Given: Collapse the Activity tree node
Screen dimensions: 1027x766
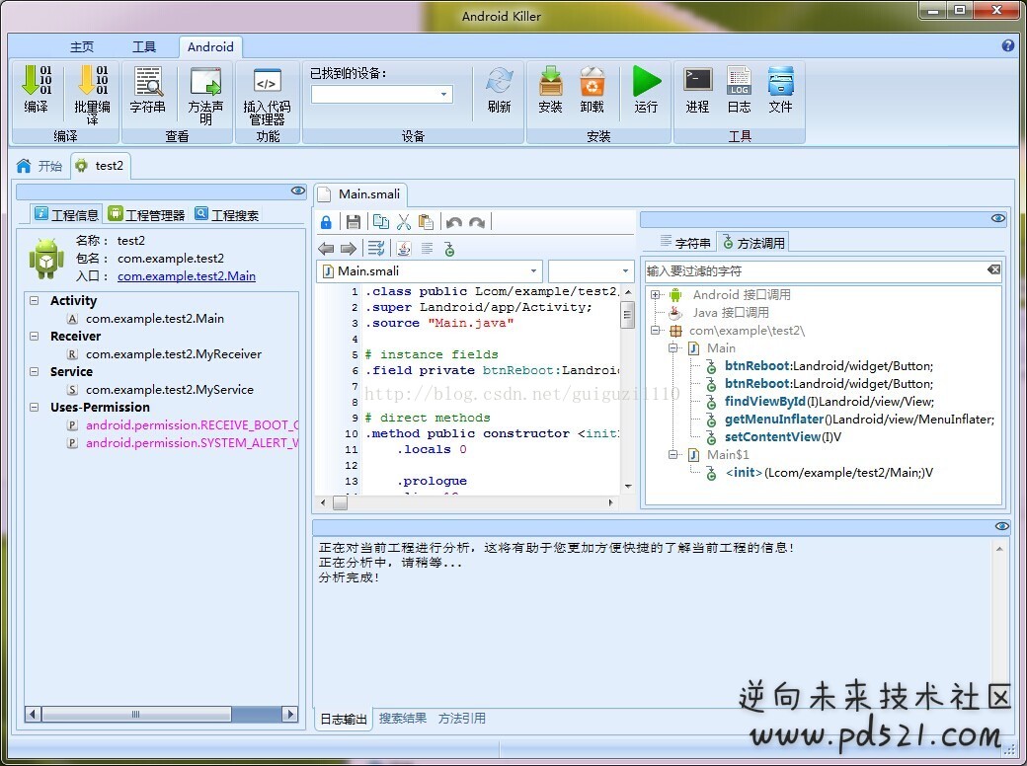Looking at the screenshot, I should (34, 300).
